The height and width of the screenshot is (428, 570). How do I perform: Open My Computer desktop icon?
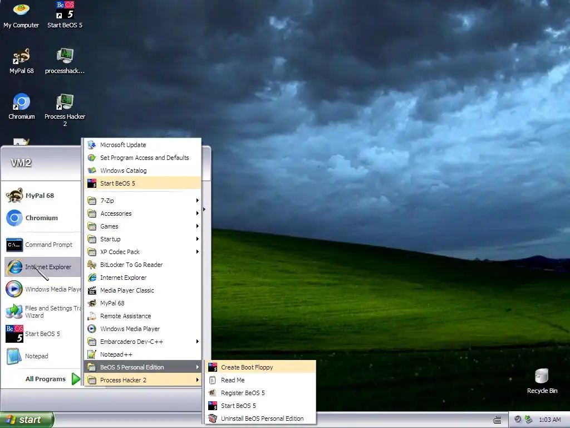pos(21,15)
